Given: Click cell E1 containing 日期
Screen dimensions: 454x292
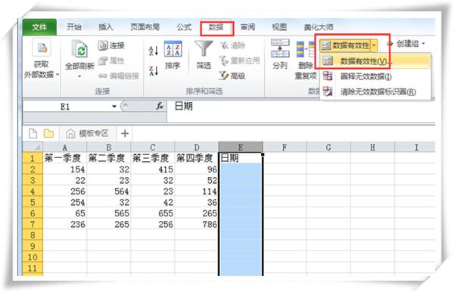Looking at the screenshot, I should tap(241, 158).
